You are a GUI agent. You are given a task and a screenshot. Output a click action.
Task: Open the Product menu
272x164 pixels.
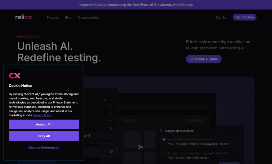[52, 17]
